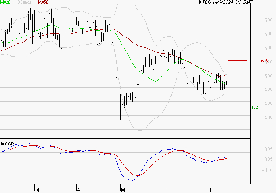
Task: Click the 480 price axis label
Action: (x=269, y=89)
